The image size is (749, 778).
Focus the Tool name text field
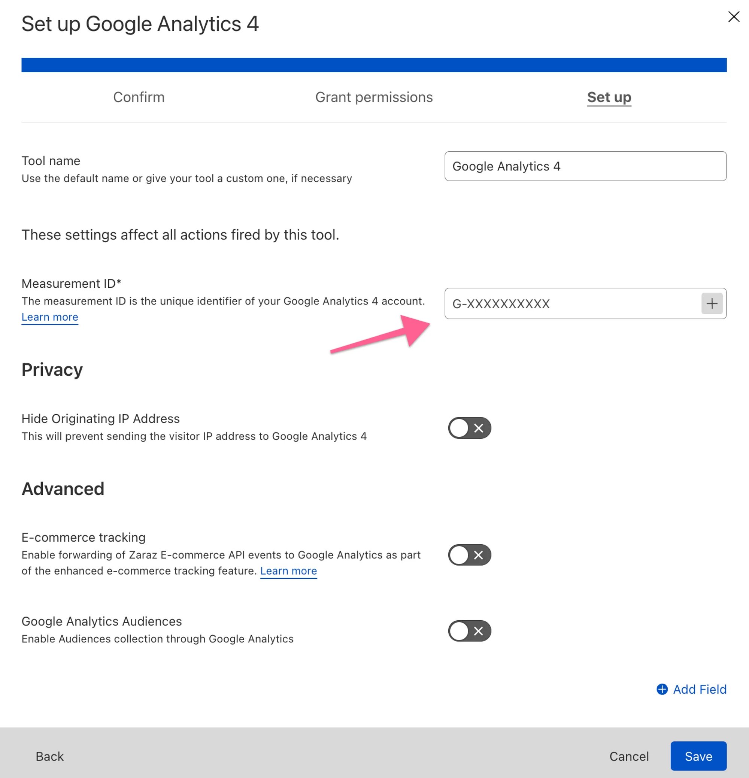point(585,166)
